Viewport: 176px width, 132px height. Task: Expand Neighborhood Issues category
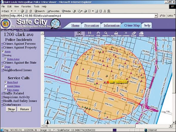[2, 70]
